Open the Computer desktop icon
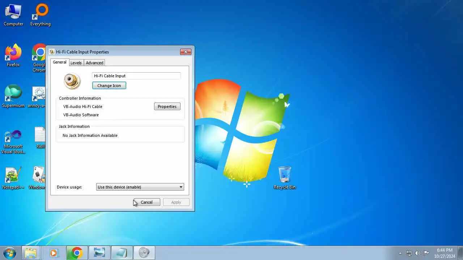This screenshot has height=260, width=463. coord(13,15)
